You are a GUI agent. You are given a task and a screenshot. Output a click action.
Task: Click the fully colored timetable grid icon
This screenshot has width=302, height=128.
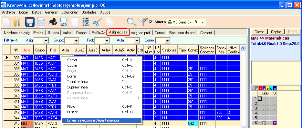(86, 22)
